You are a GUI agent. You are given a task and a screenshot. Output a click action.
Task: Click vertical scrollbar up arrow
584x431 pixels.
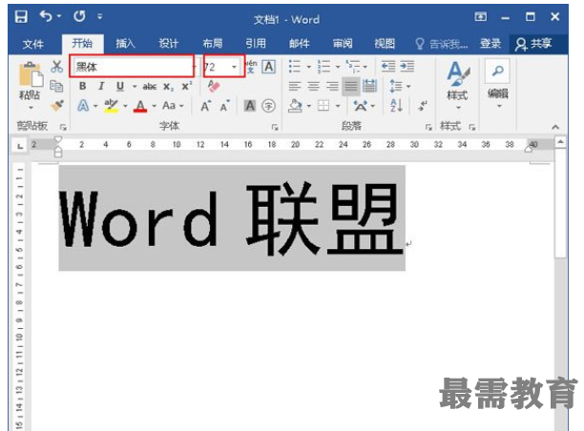point(560,142)
